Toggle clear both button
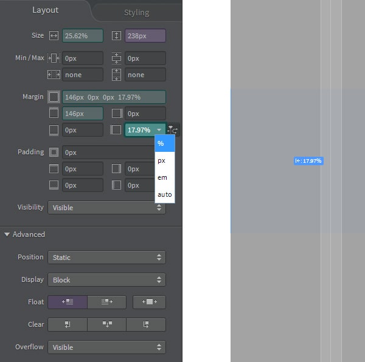This screenshot has width=365, height=362. (x=107, y=324)
